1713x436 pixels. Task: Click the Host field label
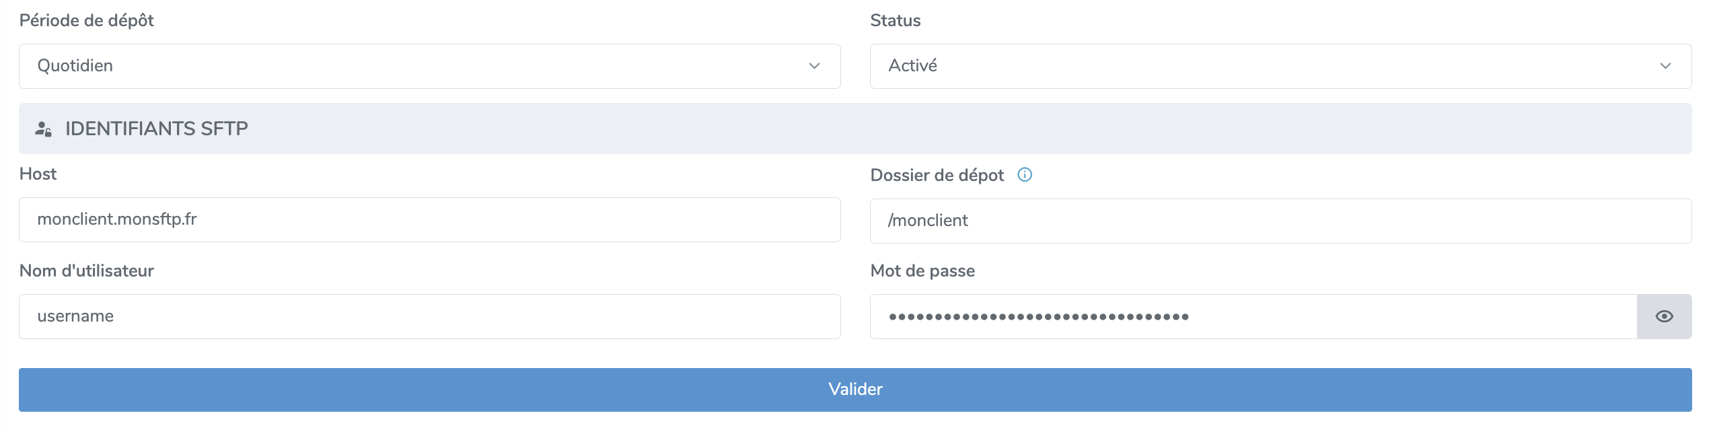point(38,174)
